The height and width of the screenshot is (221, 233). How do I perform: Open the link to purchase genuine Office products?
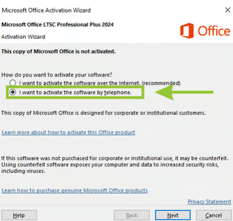pyautogui.click(x=75, y=190)
